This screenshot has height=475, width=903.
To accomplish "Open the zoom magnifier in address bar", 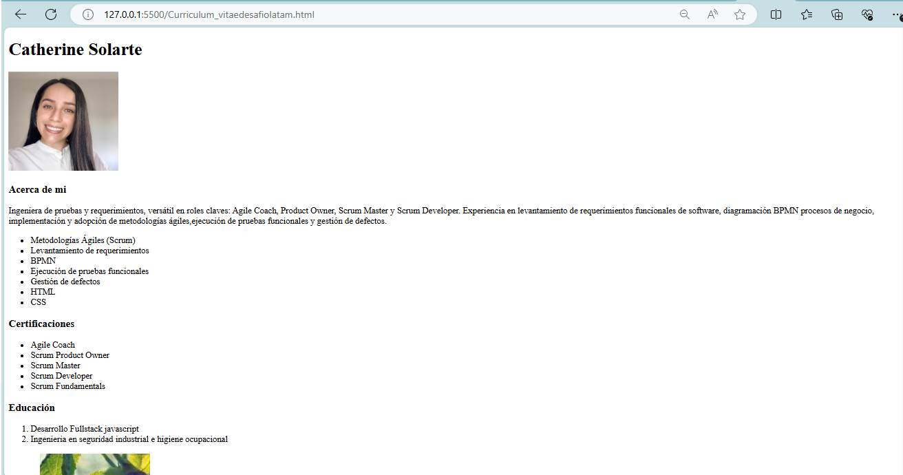I will (x=684, y=14).
